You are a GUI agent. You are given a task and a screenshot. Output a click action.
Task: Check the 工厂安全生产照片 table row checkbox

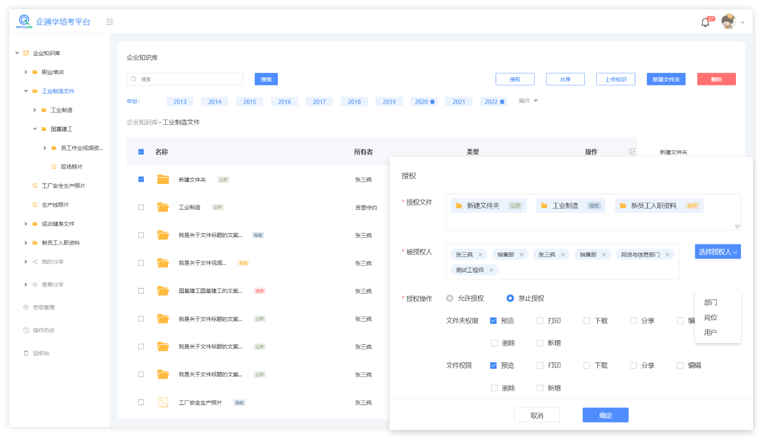(141, 402)
